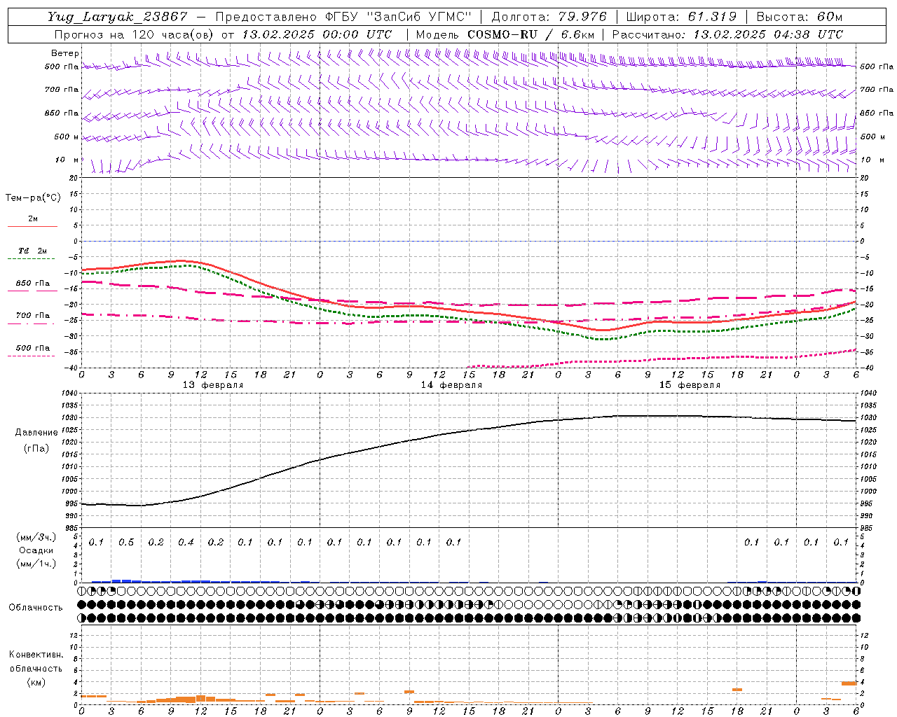Click the Осадки precipitation label
Viewport: 897px width, 717px height.
[x=36, y=550]
